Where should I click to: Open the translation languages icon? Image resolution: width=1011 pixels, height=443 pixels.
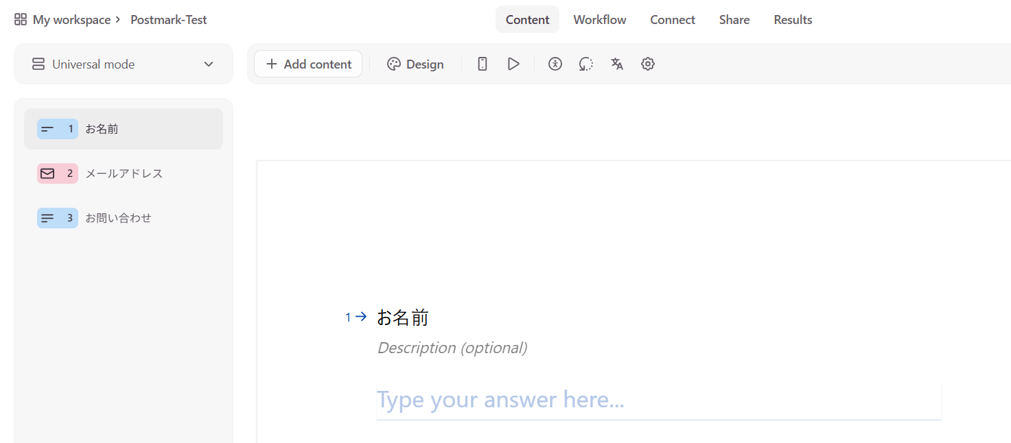click(x=617, y=64)
